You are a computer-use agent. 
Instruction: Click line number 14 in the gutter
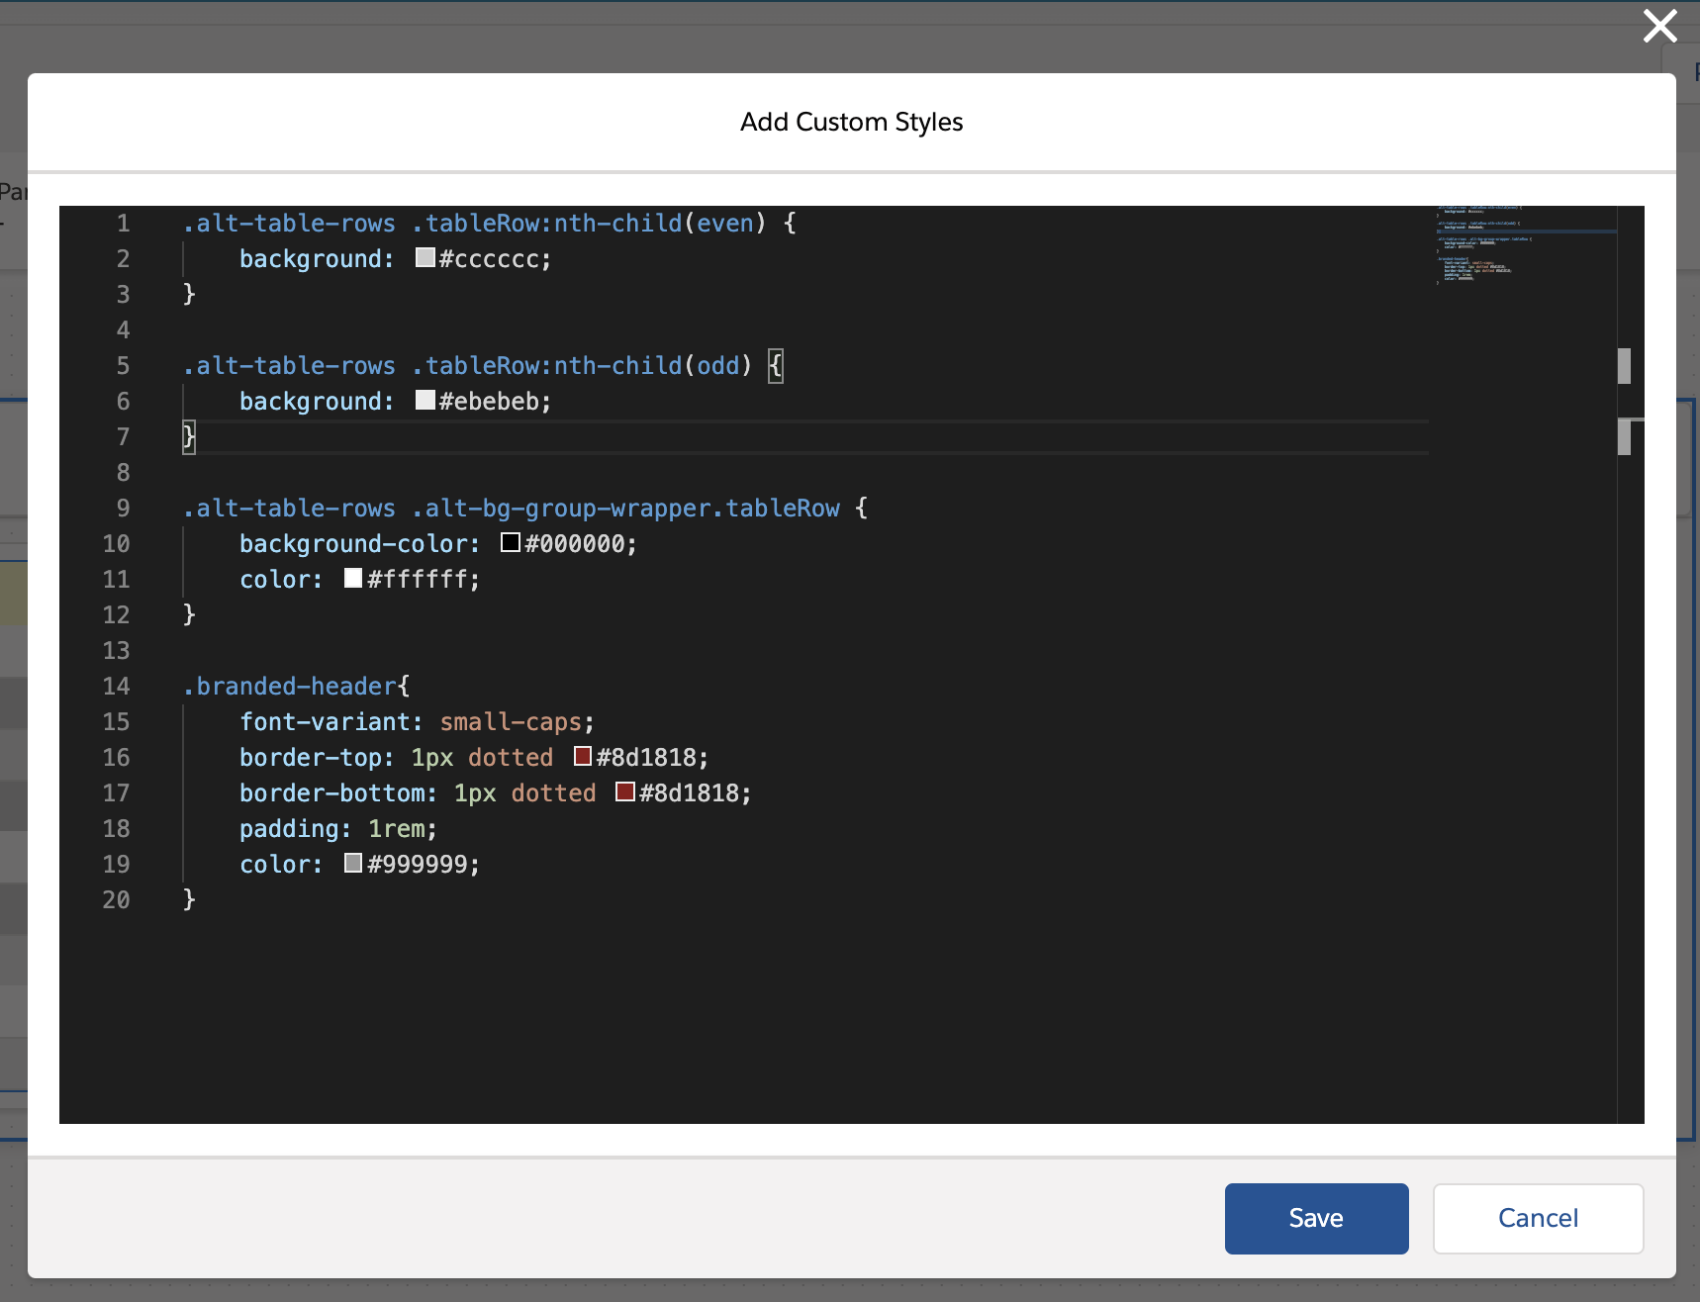(x=117, y=687)
